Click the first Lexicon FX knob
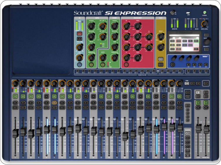This screenshot has width=221, height=165. pos(174,58)
